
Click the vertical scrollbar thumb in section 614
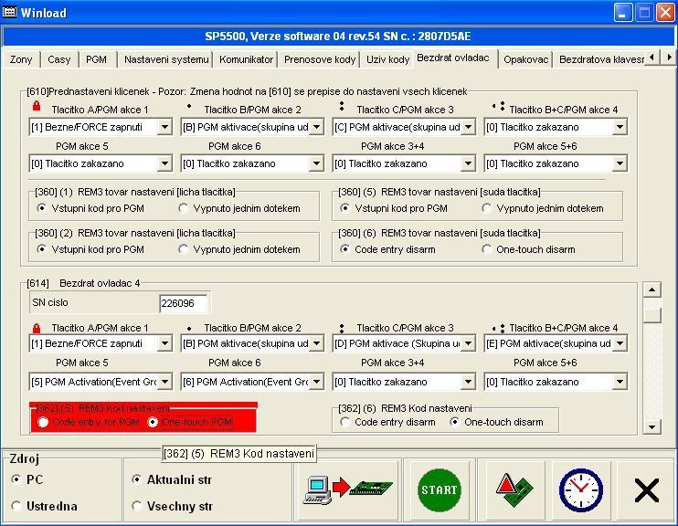[x=652, y=315]
